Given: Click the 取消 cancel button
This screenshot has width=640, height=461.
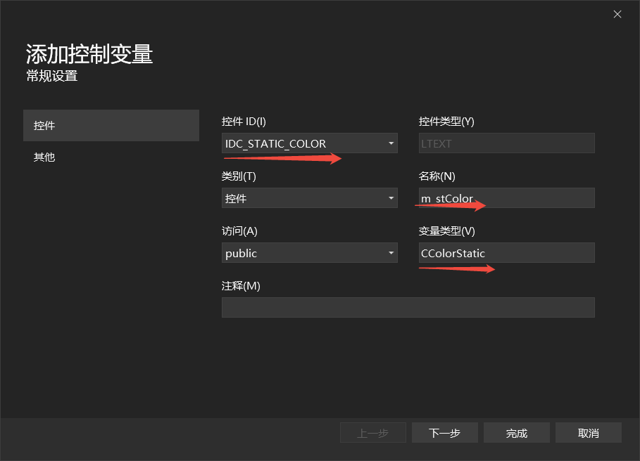Looking at the screenshot, I should point(588,432).
